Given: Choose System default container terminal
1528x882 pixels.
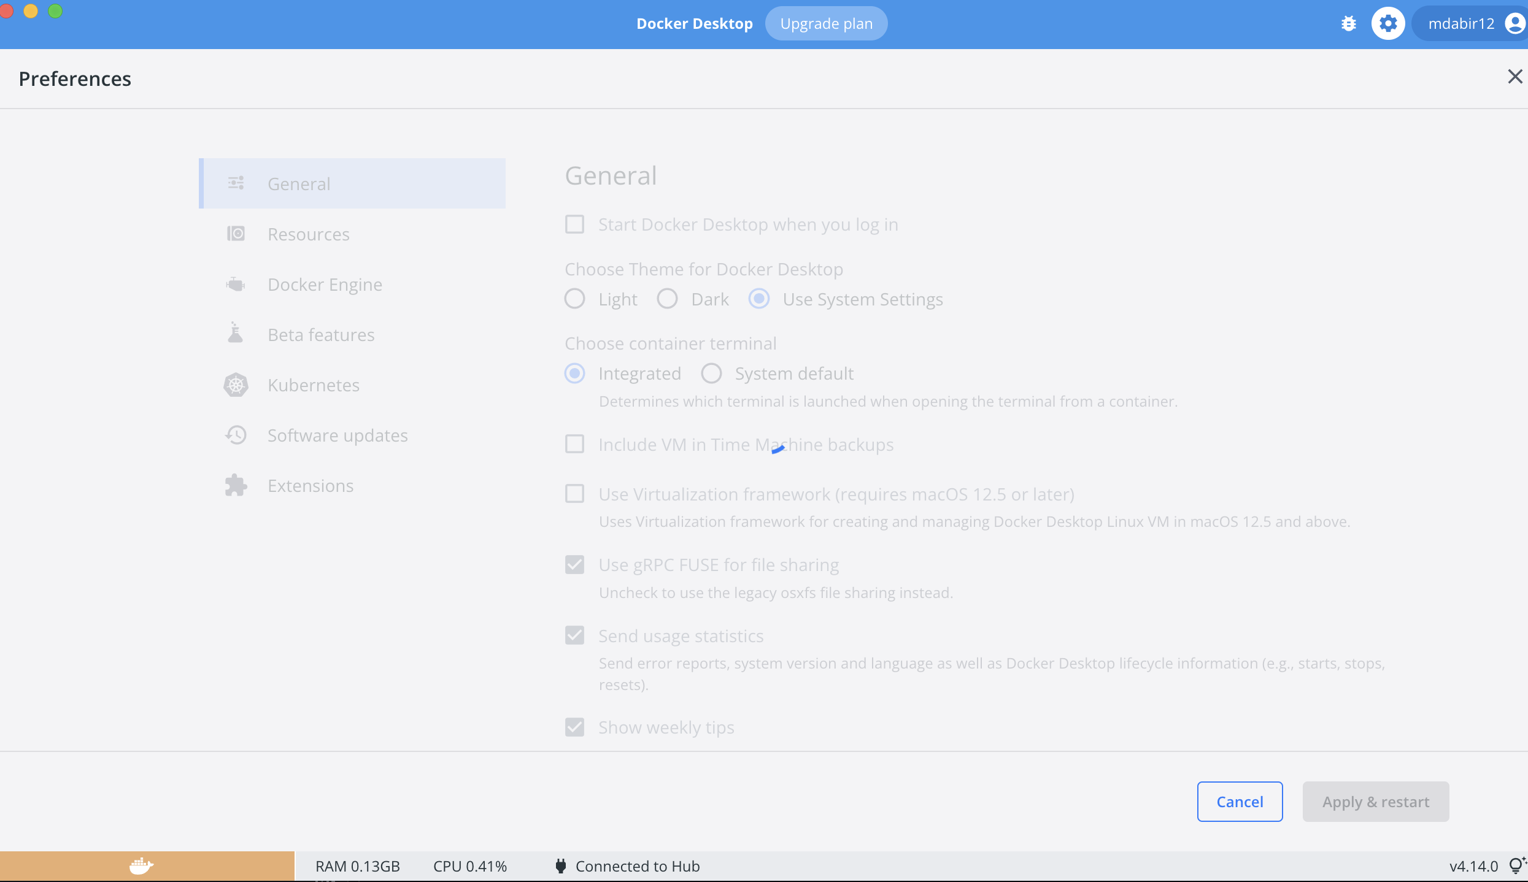Looking at the screenshot, I should coord(711,373).
